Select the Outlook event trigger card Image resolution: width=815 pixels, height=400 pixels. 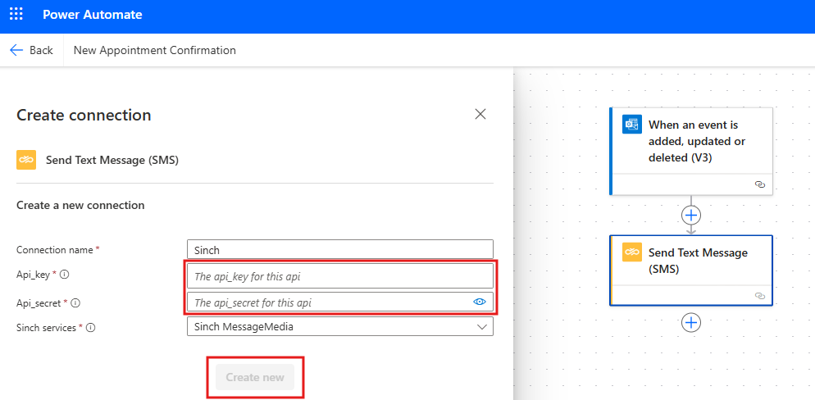pos(691,151)
